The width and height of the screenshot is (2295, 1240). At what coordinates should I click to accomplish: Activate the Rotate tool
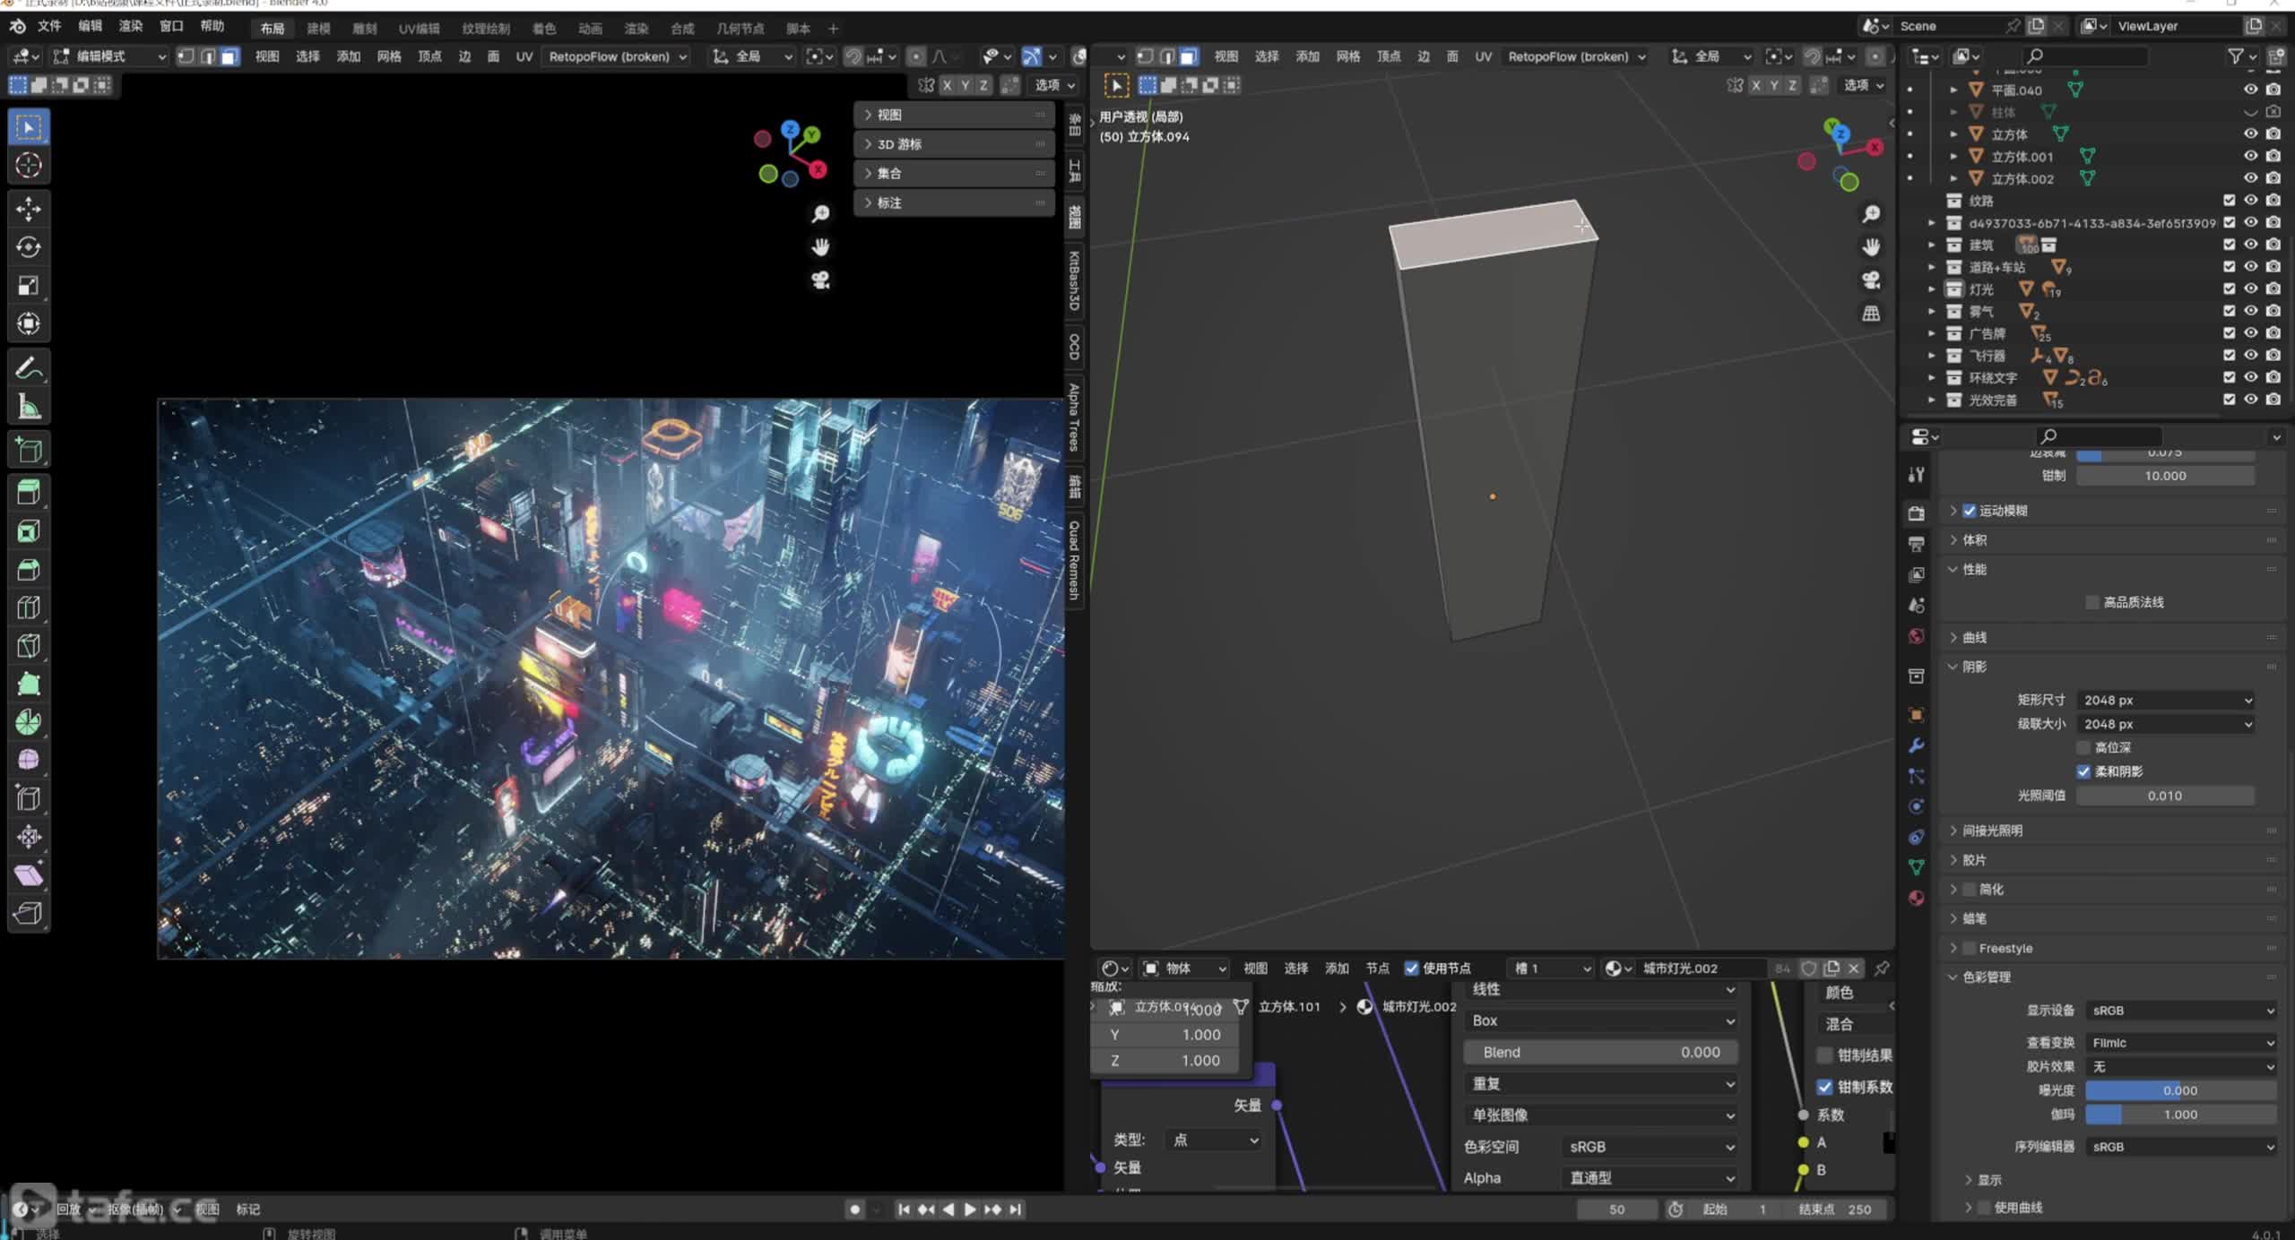point(29,247)
